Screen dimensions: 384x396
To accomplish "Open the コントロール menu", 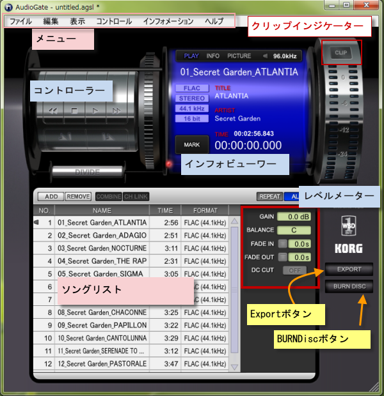I will click(114, 21).
